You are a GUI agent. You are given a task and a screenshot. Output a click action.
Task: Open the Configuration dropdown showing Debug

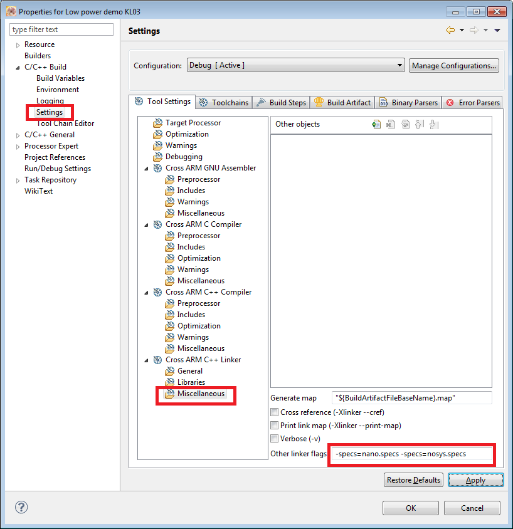(399, 65)
